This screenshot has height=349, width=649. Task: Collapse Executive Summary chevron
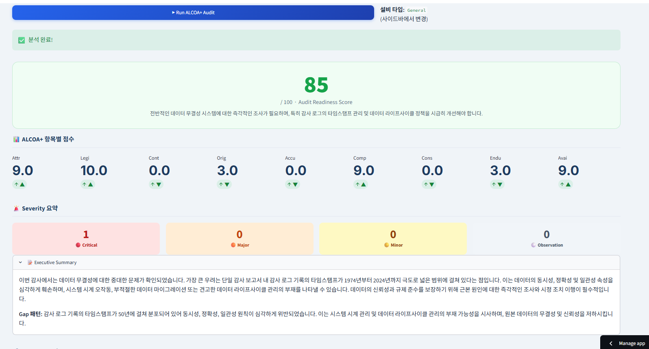pos(20,262)
